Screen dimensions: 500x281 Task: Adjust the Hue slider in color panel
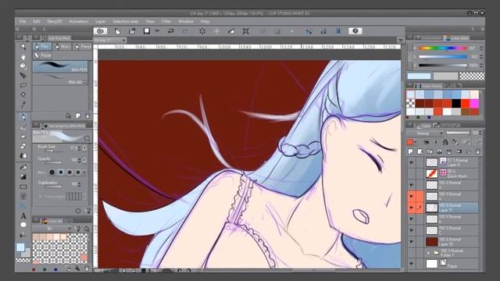click(443, 48)
